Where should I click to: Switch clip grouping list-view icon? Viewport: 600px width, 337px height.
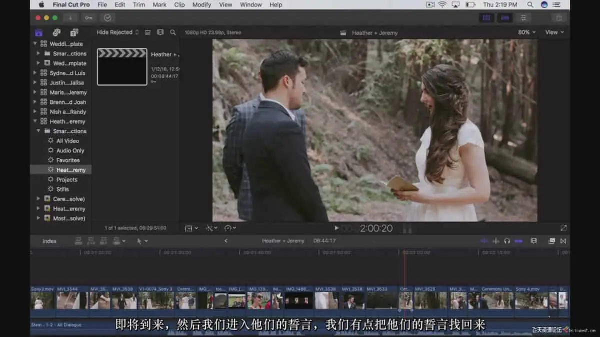tap(147, 32)
